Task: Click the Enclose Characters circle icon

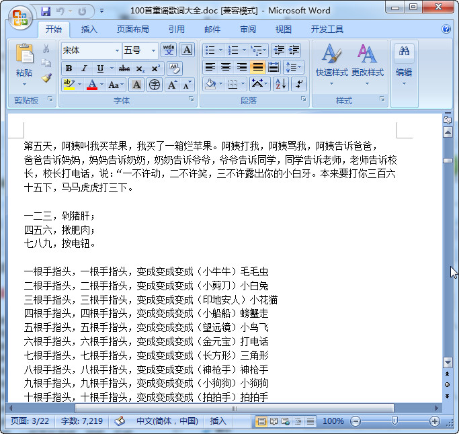Action: 155,85
